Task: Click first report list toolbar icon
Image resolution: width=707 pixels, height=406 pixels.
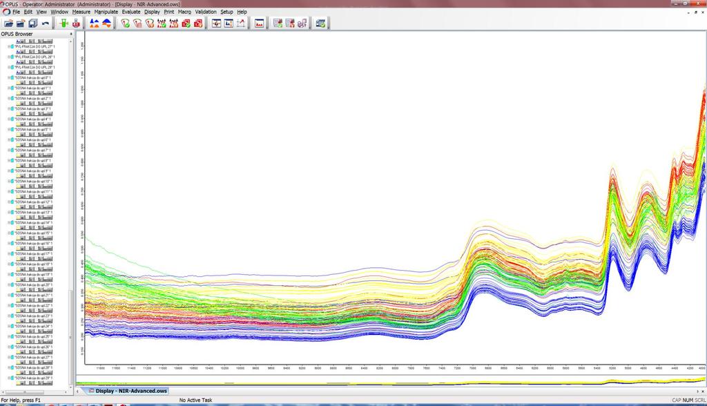Action: [278, 23]
